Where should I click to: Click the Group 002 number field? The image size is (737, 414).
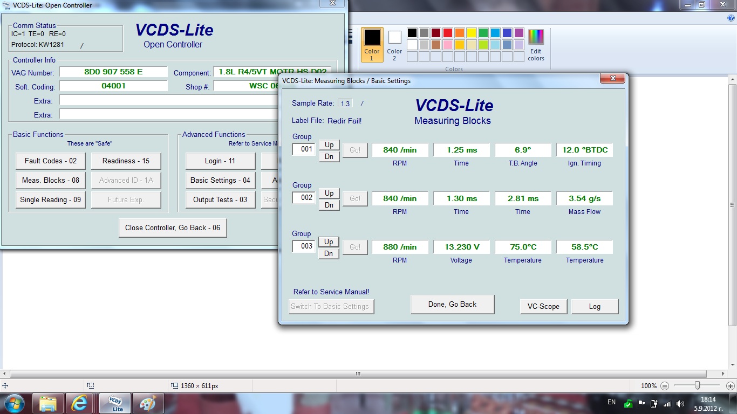point(304,198)
